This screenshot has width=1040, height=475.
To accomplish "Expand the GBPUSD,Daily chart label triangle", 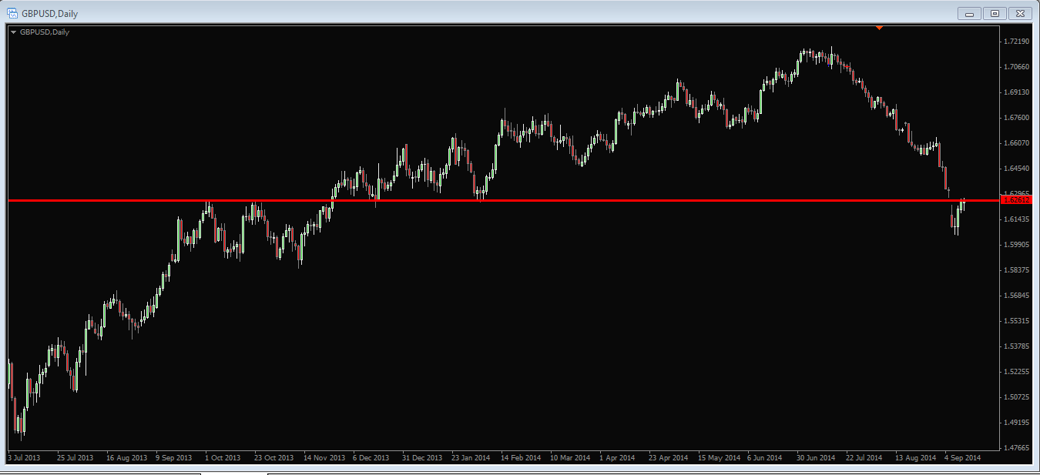I will tap(14, 32).
